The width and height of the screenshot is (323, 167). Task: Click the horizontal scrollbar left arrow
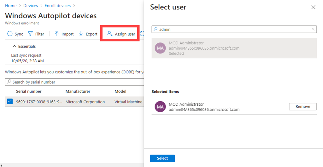(x=2, y=165)
